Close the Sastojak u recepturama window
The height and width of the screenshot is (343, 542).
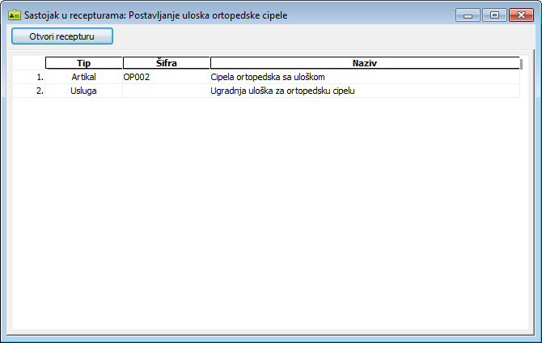click(x=519, y=15)
